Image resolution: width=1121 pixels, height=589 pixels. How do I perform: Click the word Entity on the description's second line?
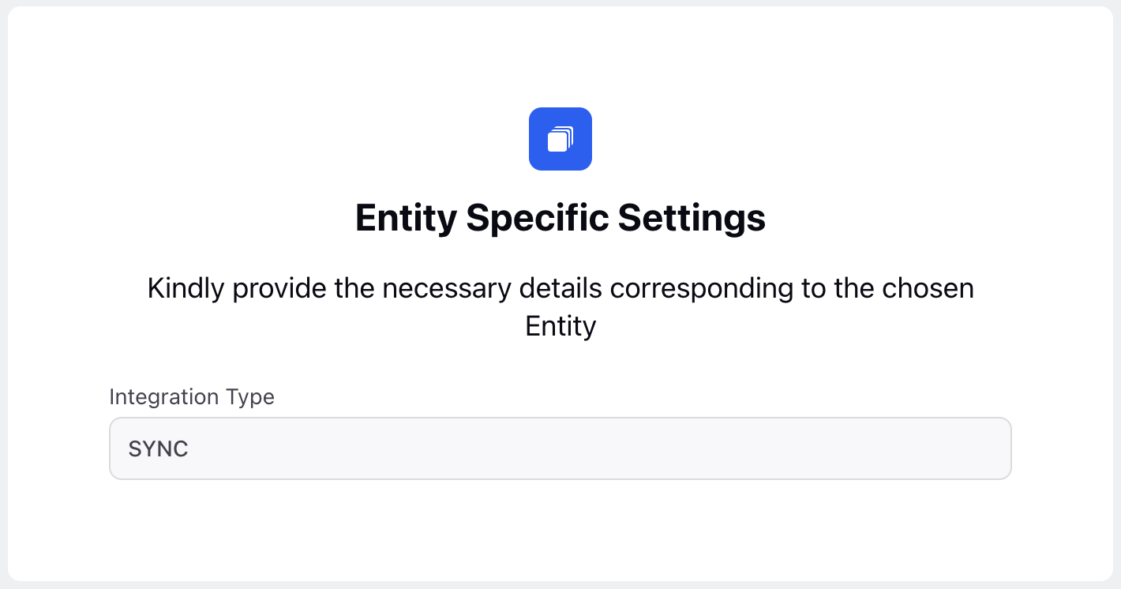pyautogui.click(x=560, y=325)
